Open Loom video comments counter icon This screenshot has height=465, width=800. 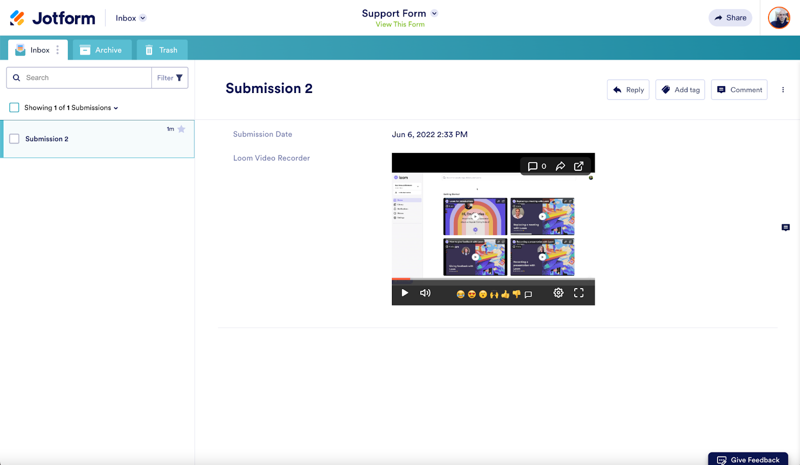click(537, 166)
